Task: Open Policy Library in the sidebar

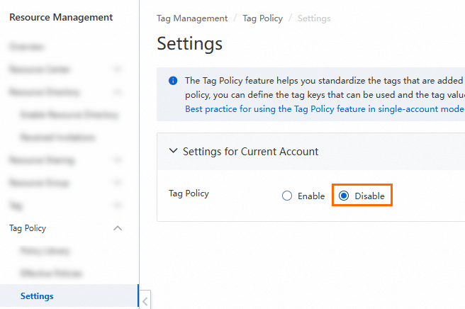Action: coord(45,251)
